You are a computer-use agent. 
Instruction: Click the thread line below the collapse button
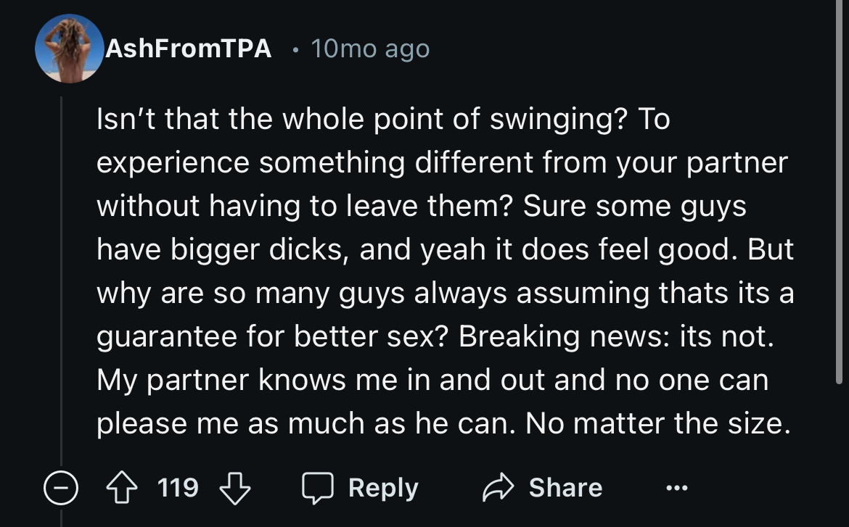[61, 518]
